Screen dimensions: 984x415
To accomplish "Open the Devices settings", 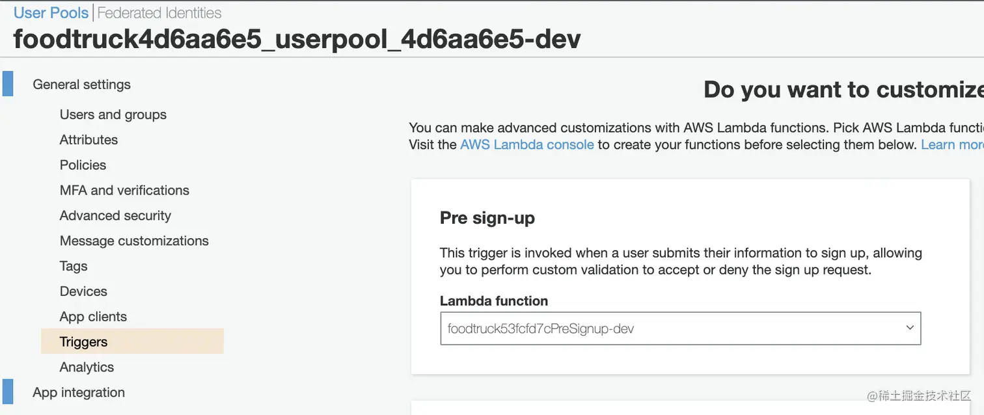I will pos(83,291).
